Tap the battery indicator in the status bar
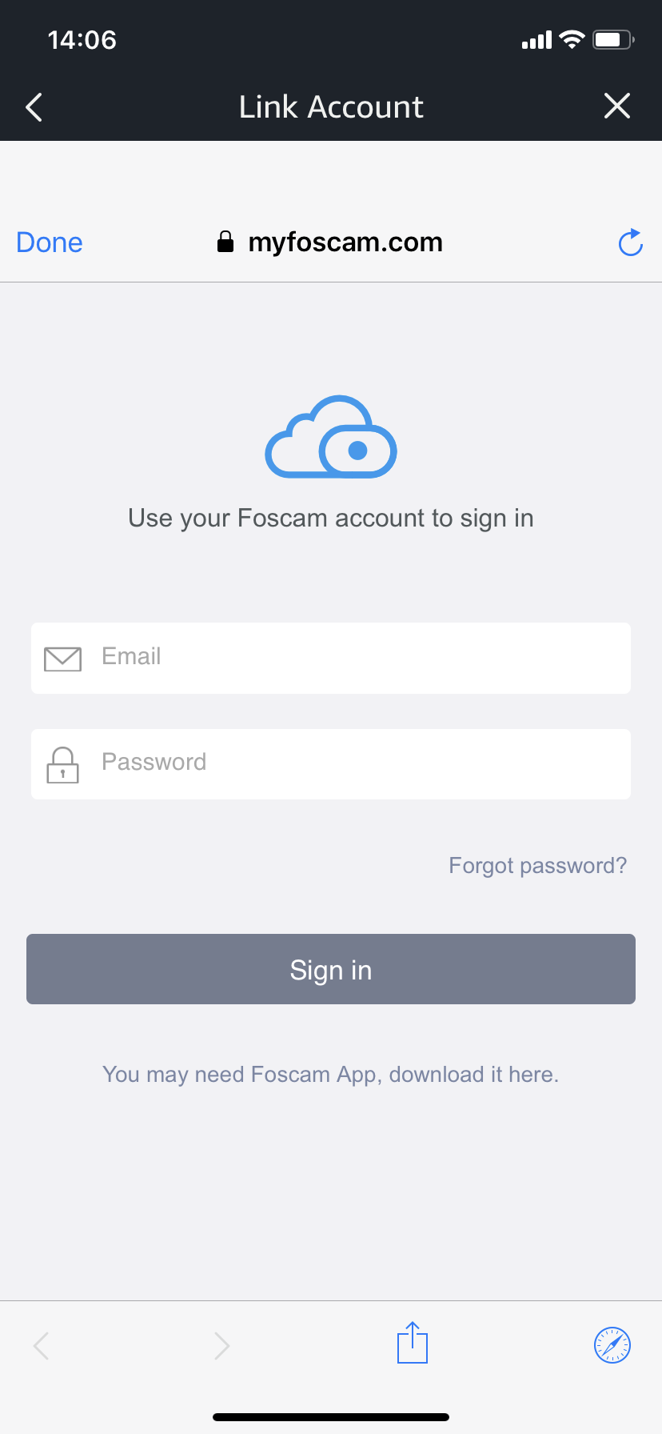Viewport: 662px width, 1434px height. coord(612,38)
